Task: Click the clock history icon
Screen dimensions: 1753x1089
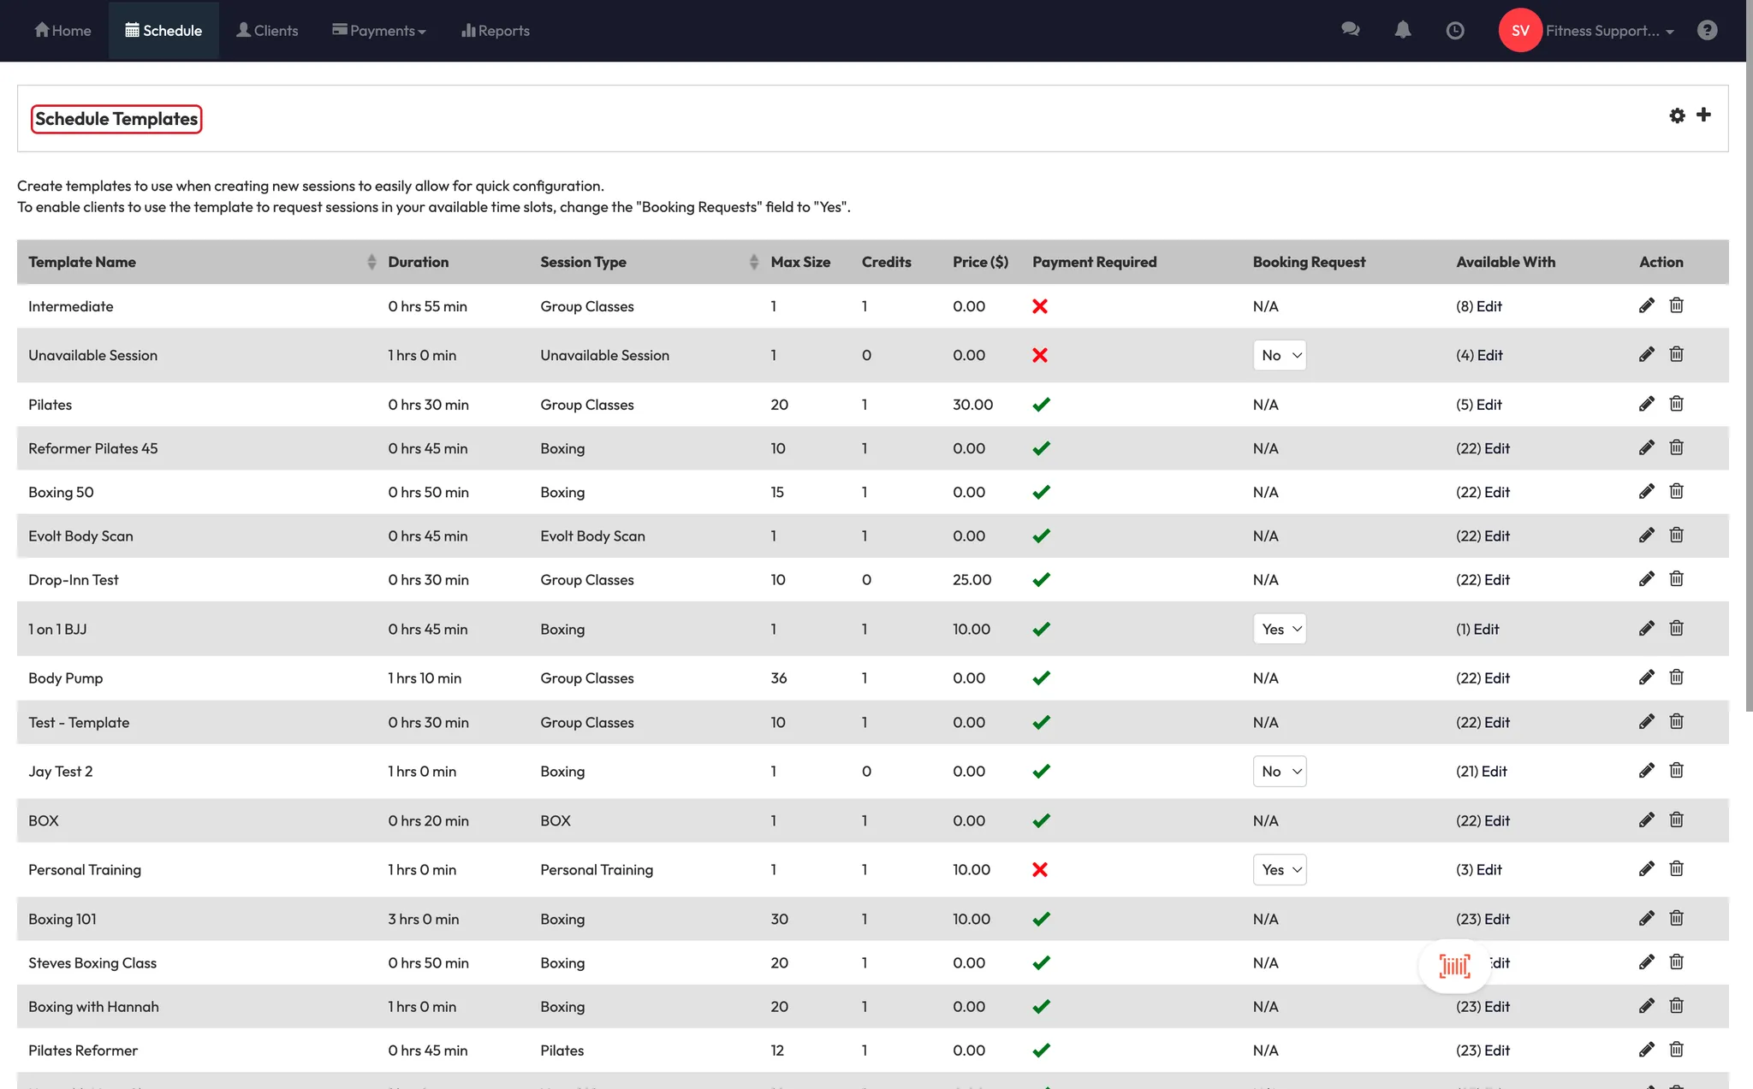Action: tap(1454, 31)
